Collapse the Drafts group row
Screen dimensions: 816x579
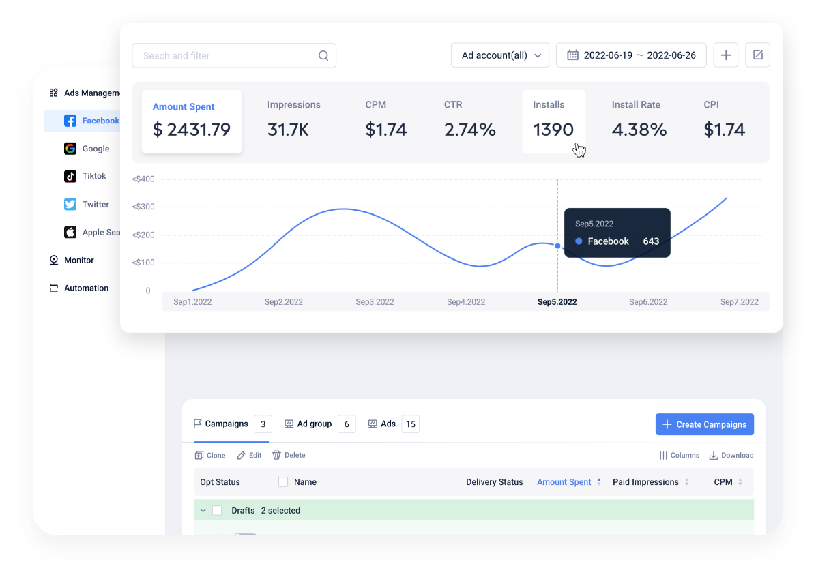[x=203, y=510]
